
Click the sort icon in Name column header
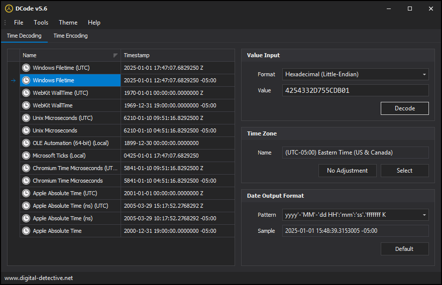116,55
